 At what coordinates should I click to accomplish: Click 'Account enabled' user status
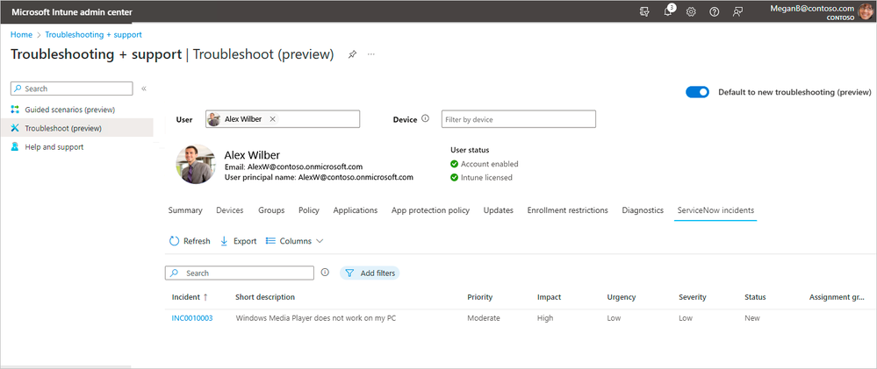tap(485, 164)
